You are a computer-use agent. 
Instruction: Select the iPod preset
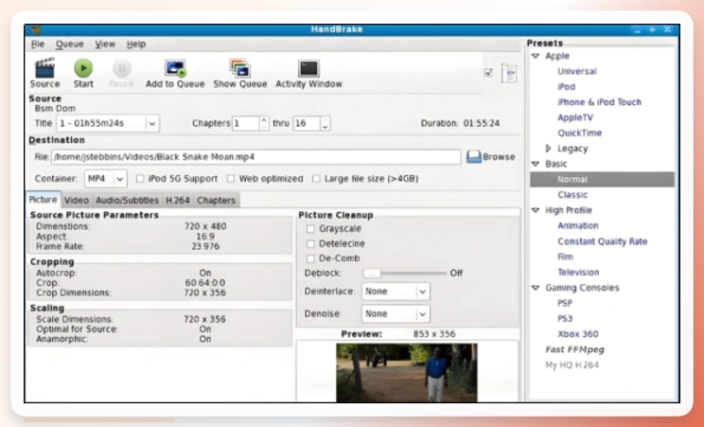(x=567, y=87)
